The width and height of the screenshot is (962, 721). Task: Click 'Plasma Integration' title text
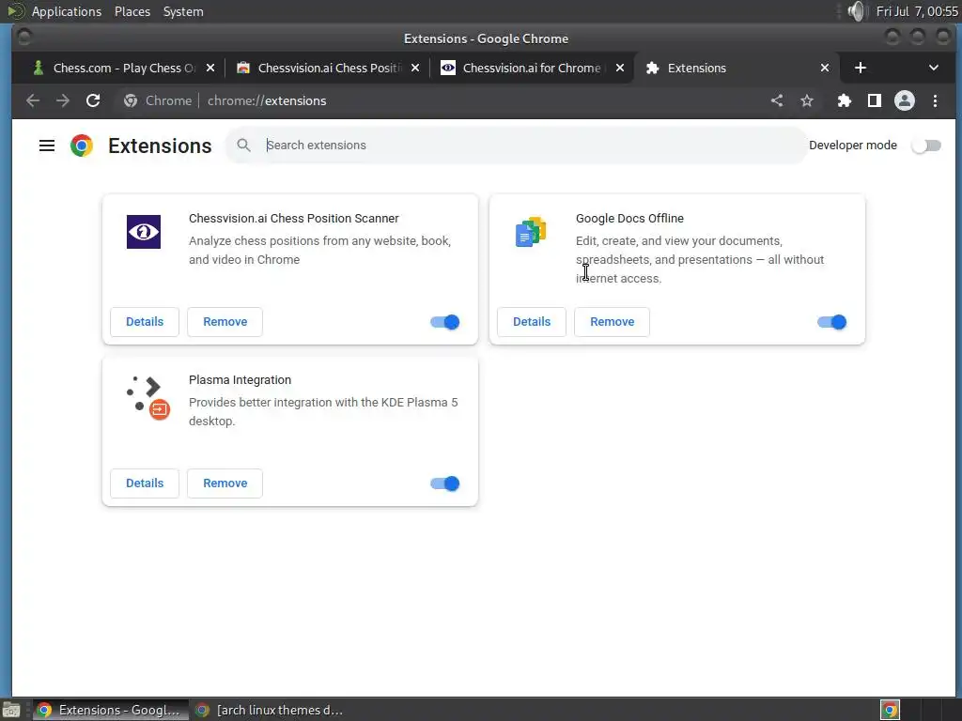point(240,379)
